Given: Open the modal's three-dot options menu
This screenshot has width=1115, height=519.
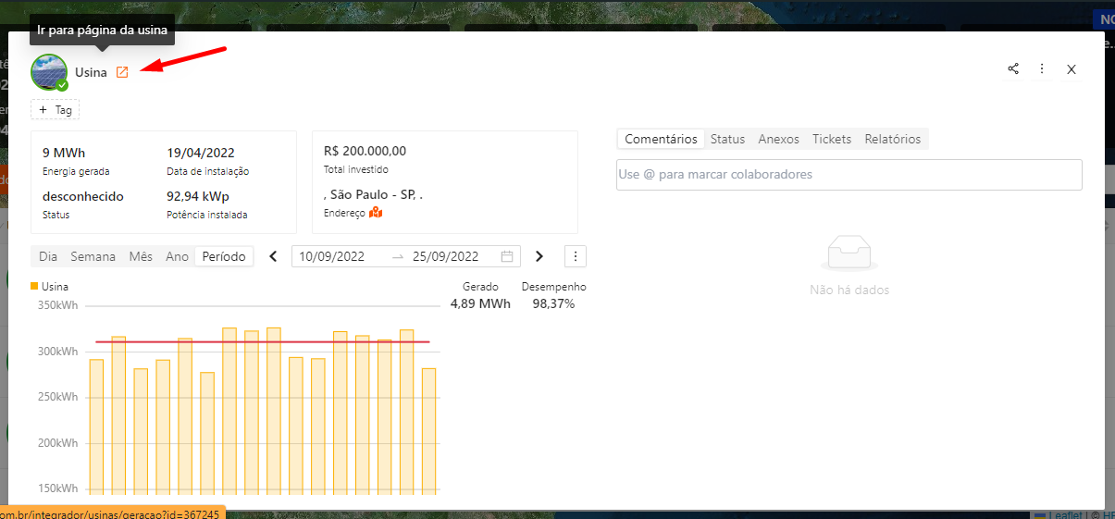Looking at the screenshot, I should 1042,68.
